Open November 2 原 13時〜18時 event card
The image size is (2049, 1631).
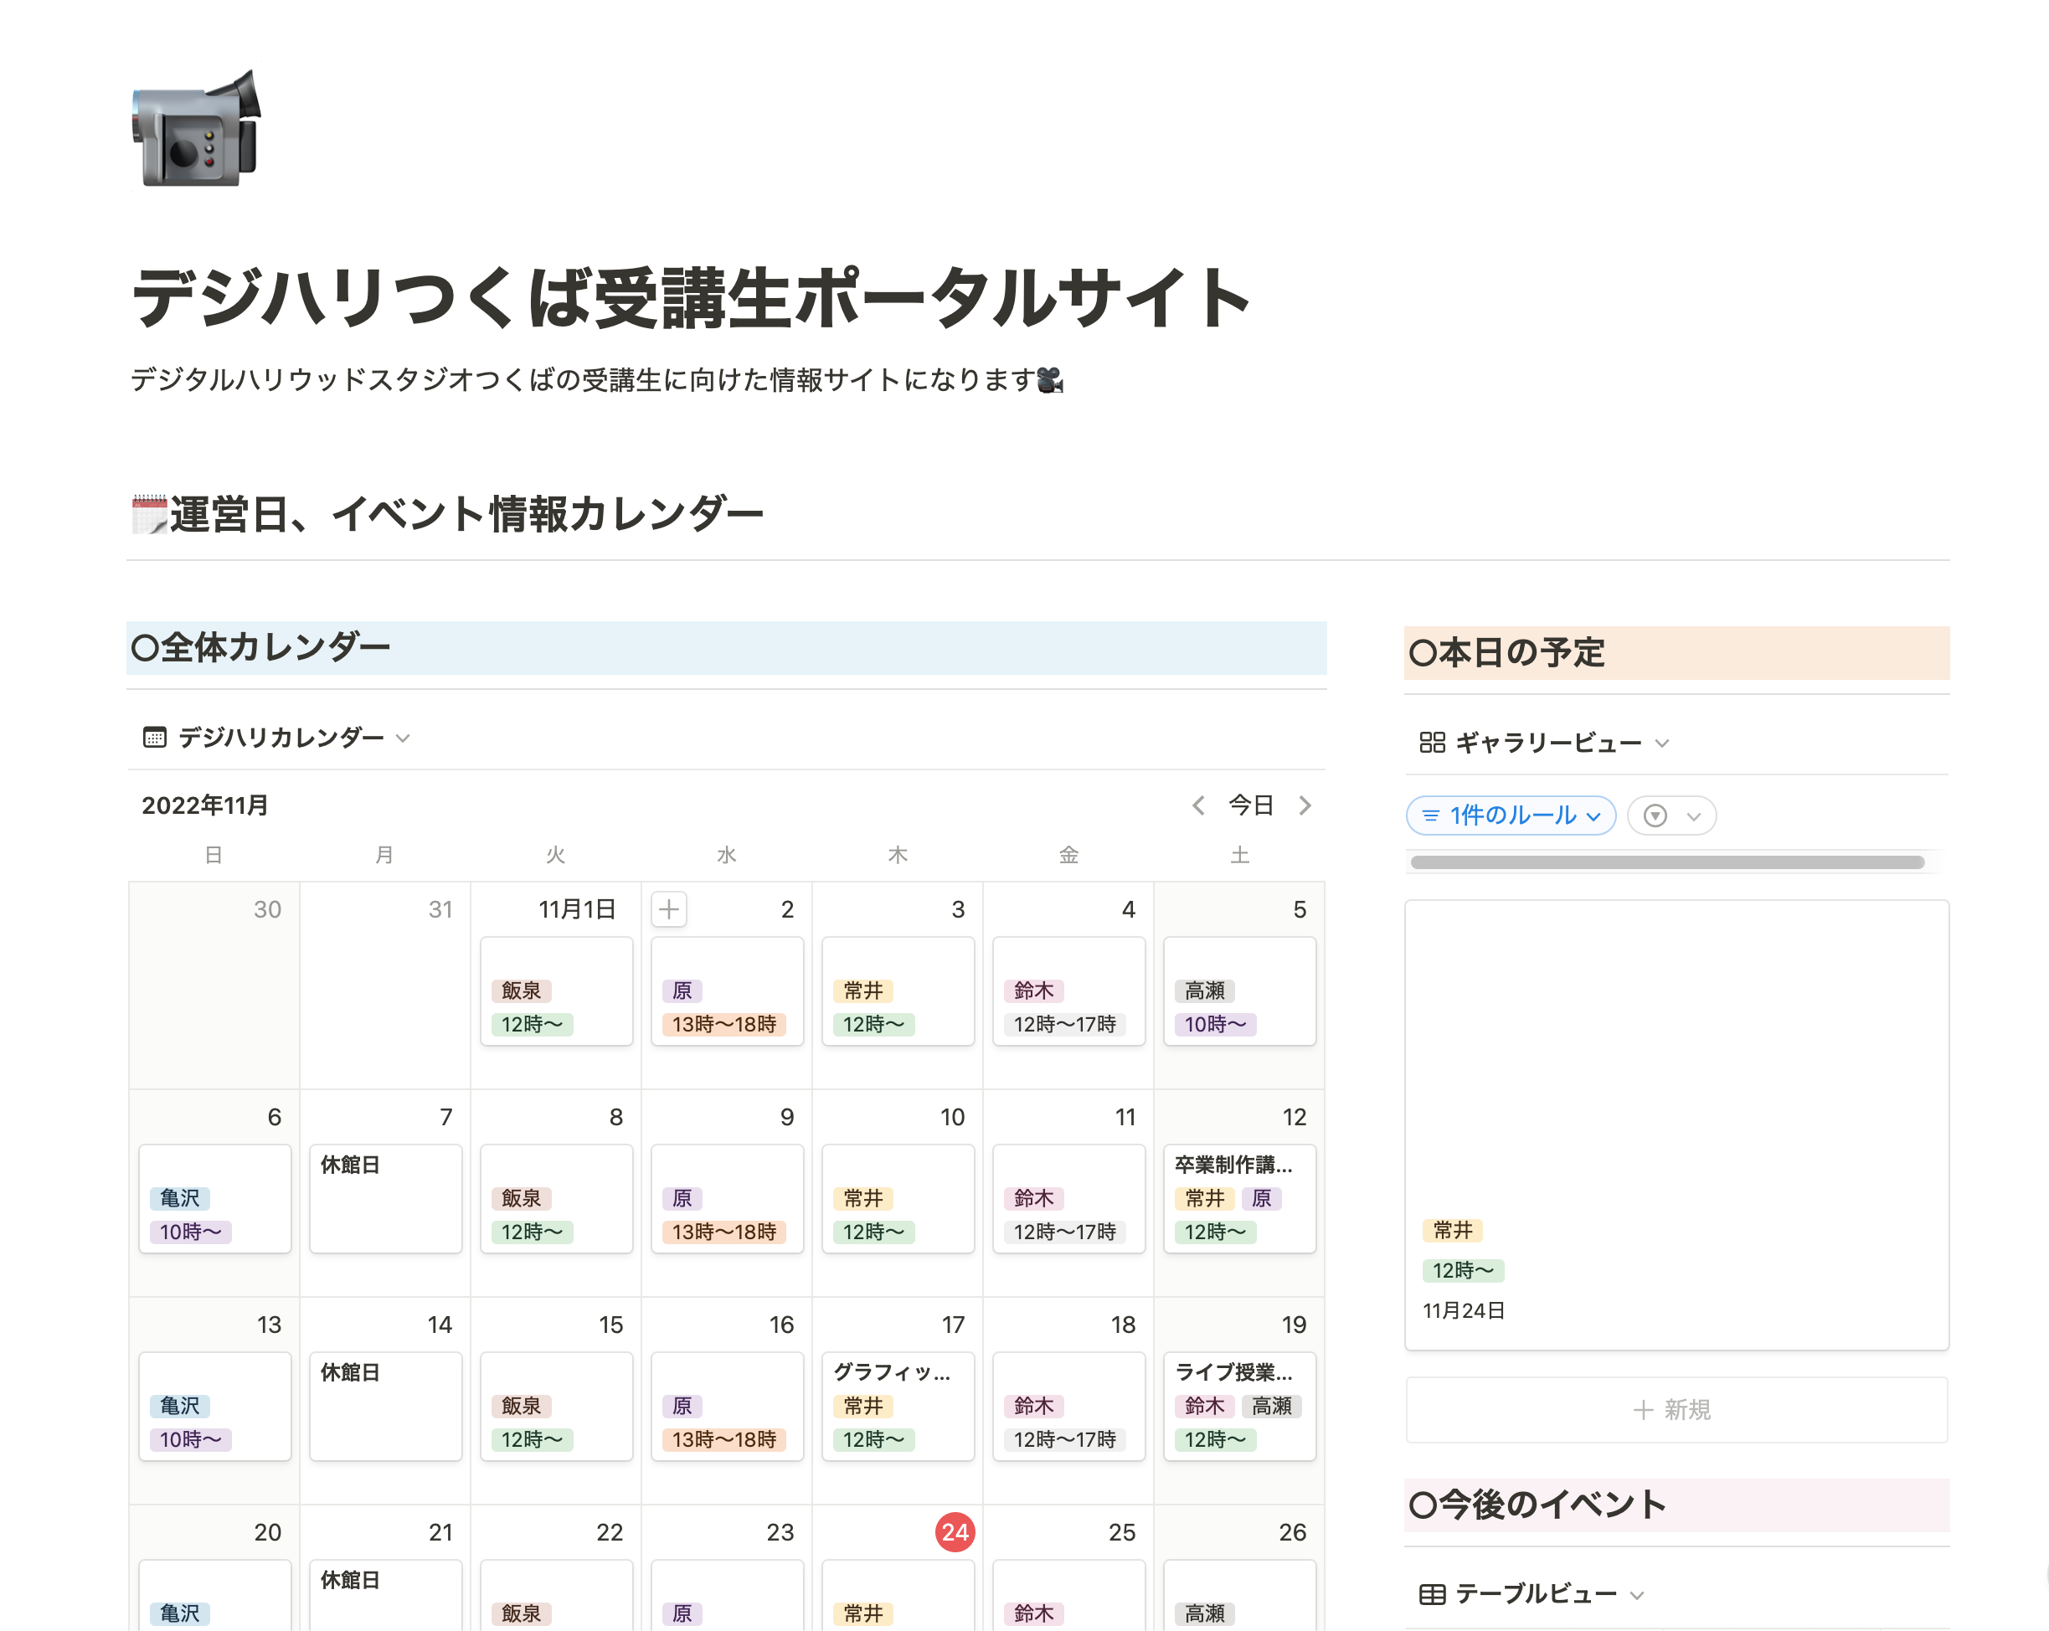coord(727,991)
